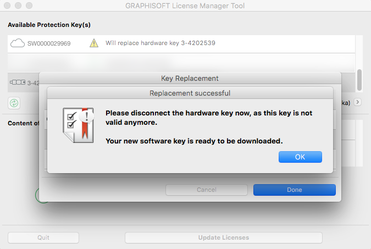Image resolution: width=371 pixels, height=249 pixels.
Task: Click the hardware key dongle icon
Action: coord(18,83)
